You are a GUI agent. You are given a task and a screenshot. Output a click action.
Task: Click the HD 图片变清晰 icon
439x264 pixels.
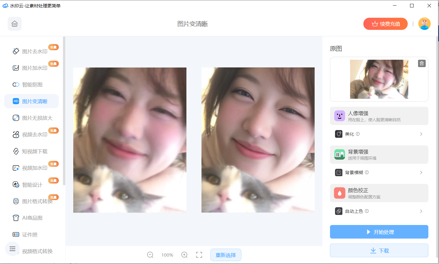(x=16, y=101)
